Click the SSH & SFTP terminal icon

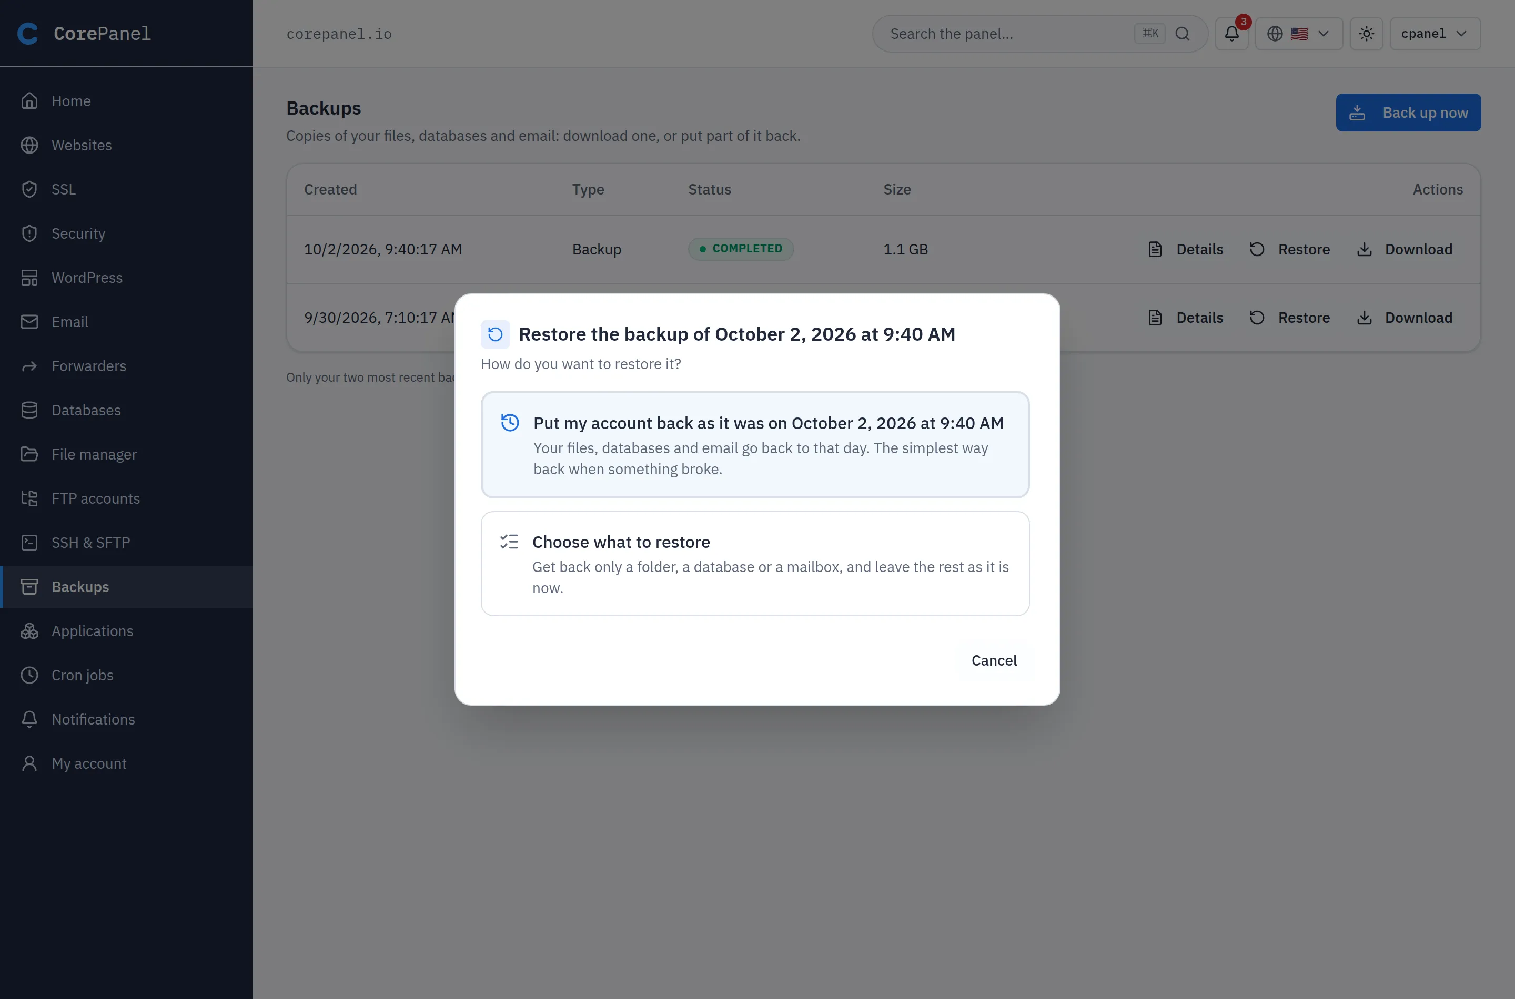[29, 543]
